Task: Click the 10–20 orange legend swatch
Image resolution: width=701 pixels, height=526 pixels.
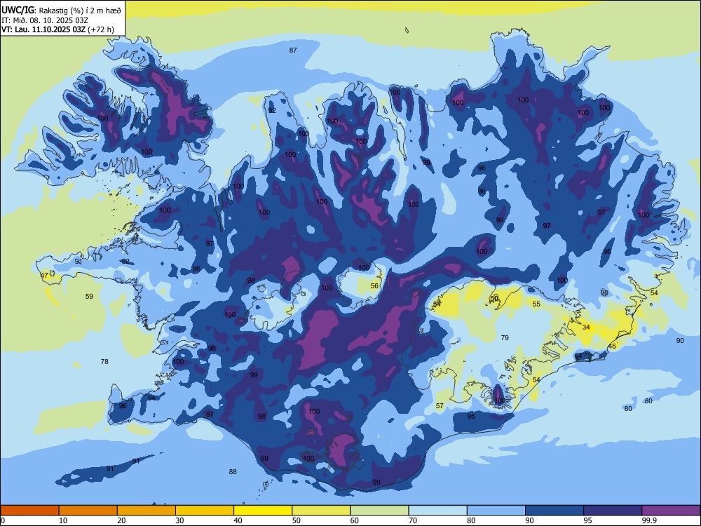Action: tap(88, 511)
